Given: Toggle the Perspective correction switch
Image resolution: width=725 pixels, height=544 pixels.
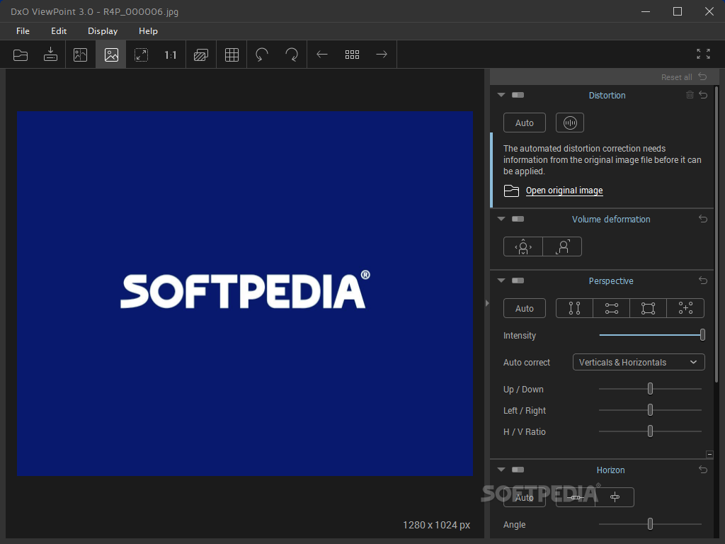Looking at the screenshot, I should pyautogui.click(x=518, y=280).
